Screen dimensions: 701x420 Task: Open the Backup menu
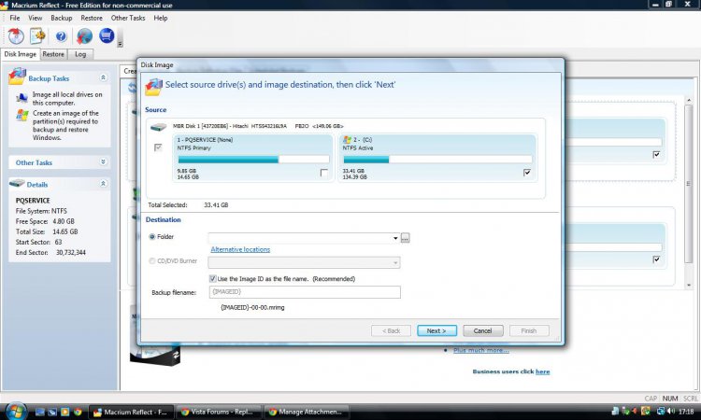click(62, 18)
